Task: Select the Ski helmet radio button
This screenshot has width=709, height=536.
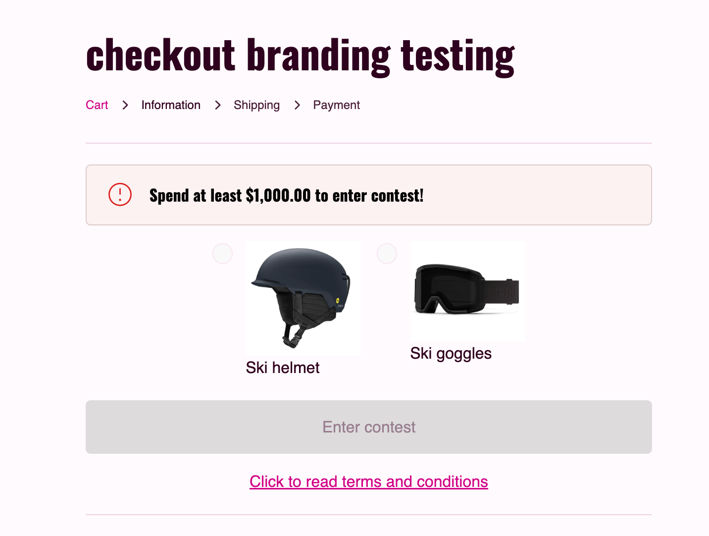Action: point(222,253)
